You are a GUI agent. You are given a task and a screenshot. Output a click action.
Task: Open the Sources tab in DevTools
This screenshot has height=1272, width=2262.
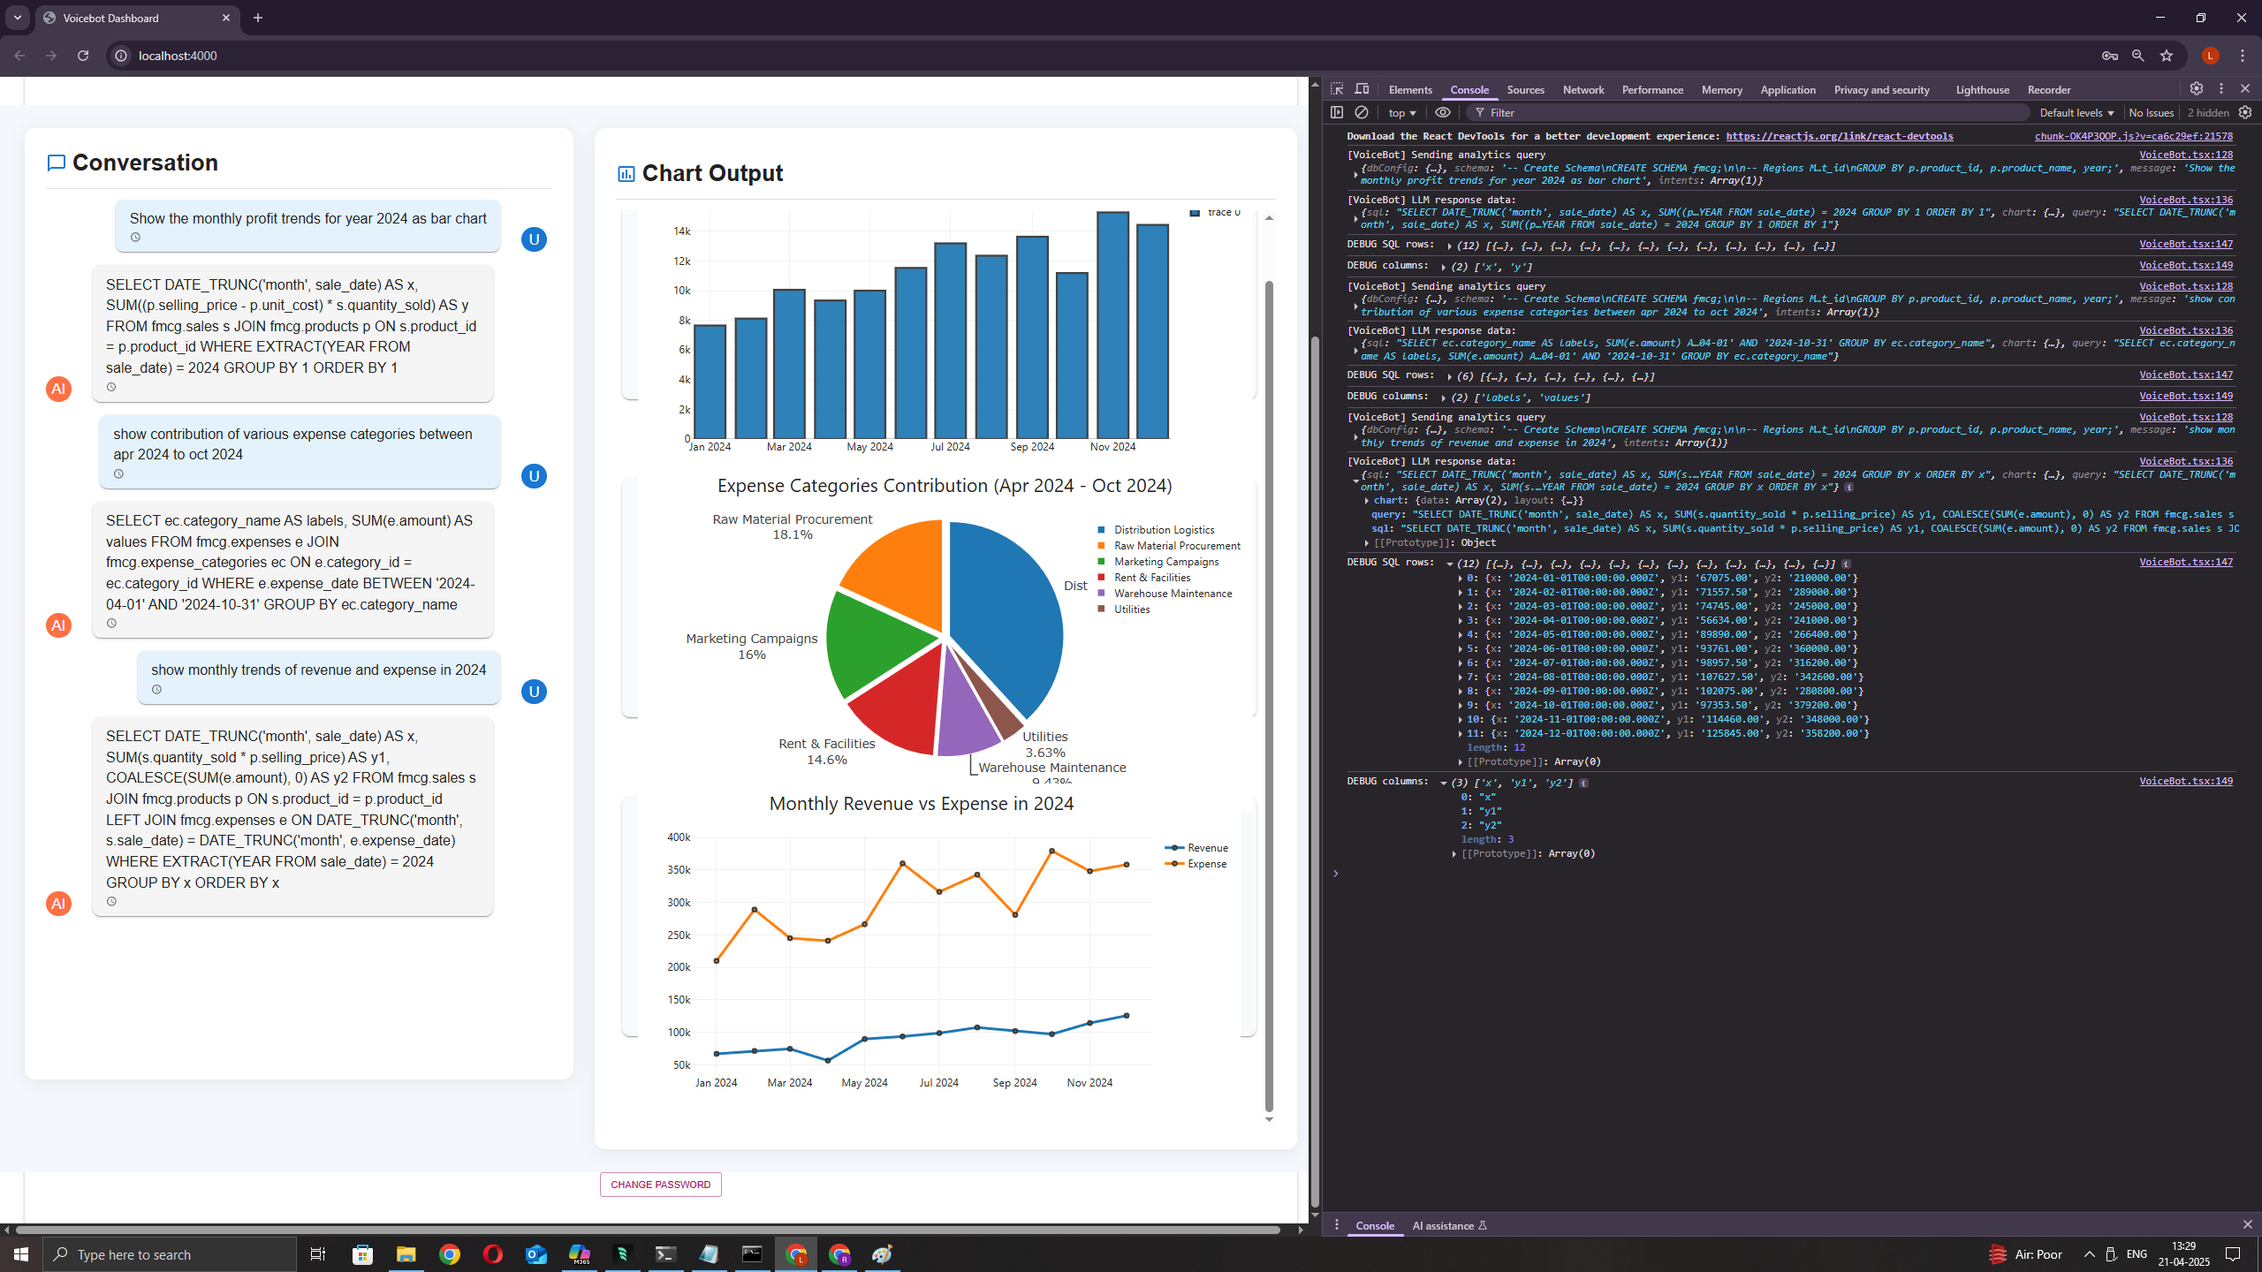pyautogui.click(x=1525, y=90)
